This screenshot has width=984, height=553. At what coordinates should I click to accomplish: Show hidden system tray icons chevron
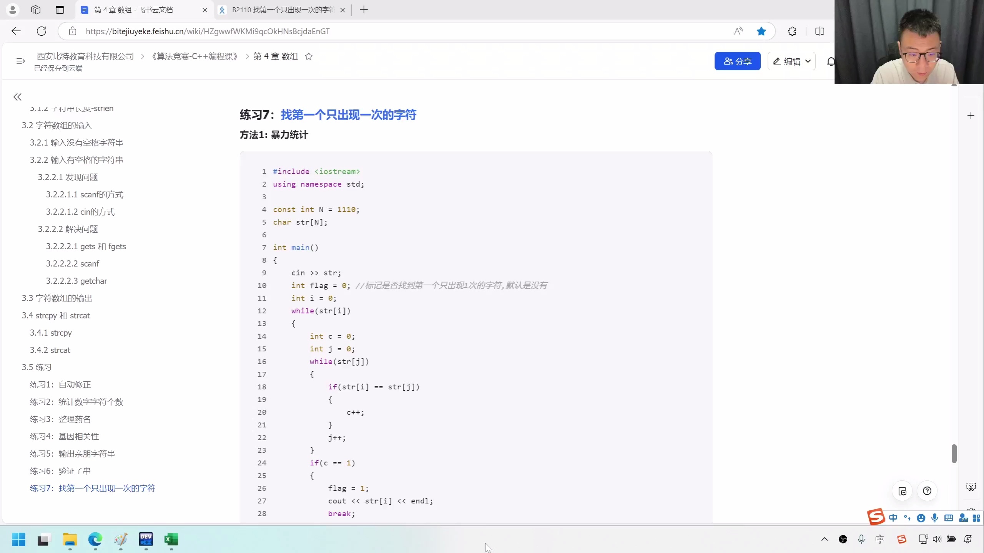pos(824,539)
